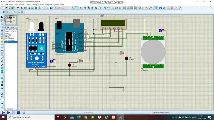
Task: Click the Rotate Clockwise arrow icon
Action: tap(2, 94)
